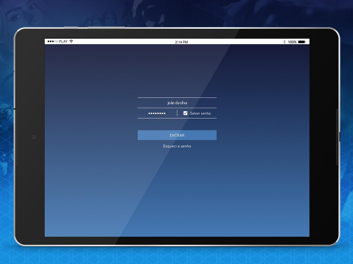This screenshot has width=353, height=264.
Task: Uncheck the Salvar senha checkbox
Action: pos(185,113)
